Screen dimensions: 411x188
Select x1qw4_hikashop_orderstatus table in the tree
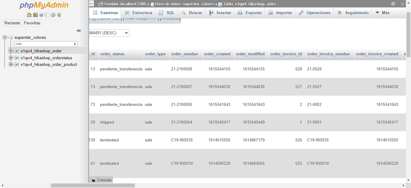(x=46, y=58)
